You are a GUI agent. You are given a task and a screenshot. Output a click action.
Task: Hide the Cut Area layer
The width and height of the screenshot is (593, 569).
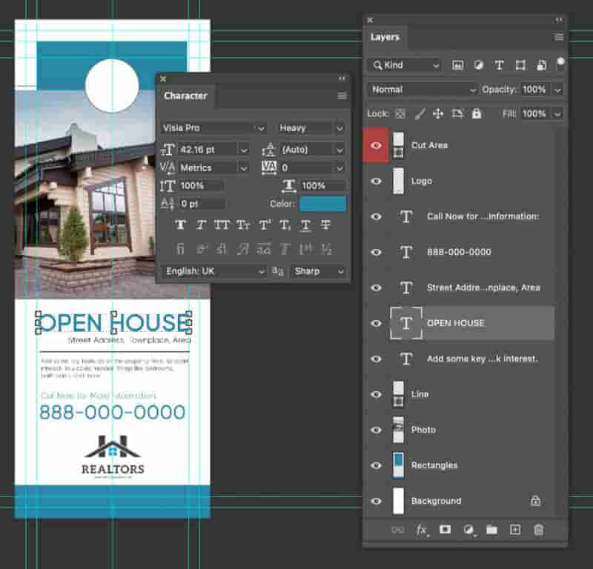click(x=376, y=145)
